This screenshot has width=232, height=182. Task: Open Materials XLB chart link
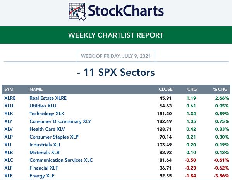[45, 153]
